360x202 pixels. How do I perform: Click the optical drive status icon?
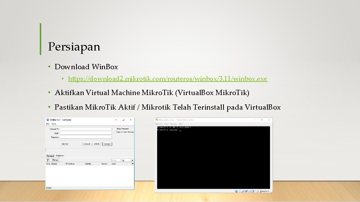(240, 191)
